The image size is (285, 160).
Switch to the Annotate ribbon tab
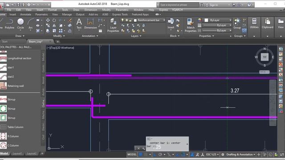point(26,15)
